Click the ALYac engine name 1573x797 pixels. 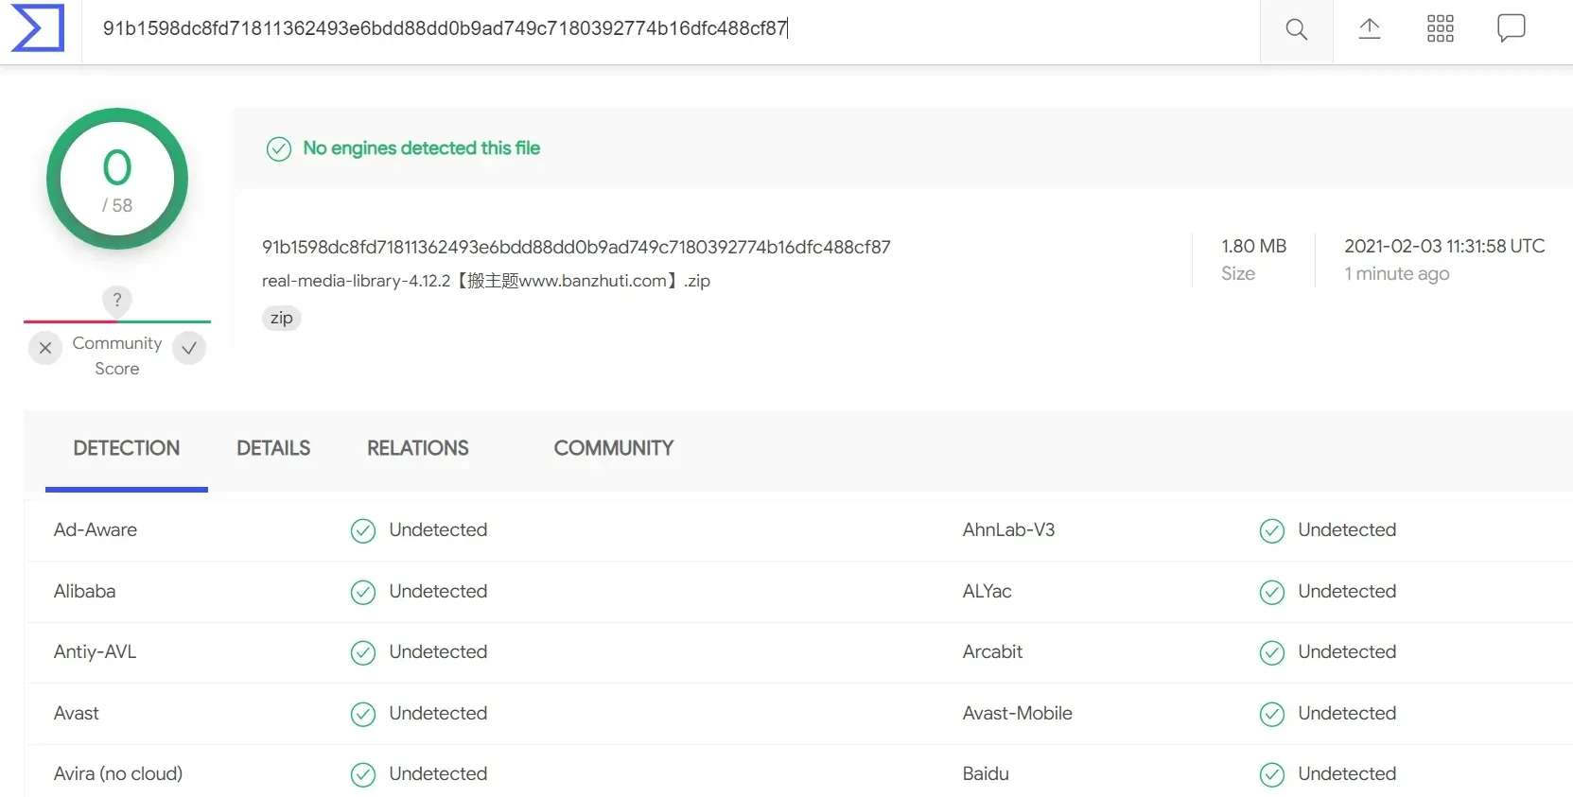pos(987,591)
